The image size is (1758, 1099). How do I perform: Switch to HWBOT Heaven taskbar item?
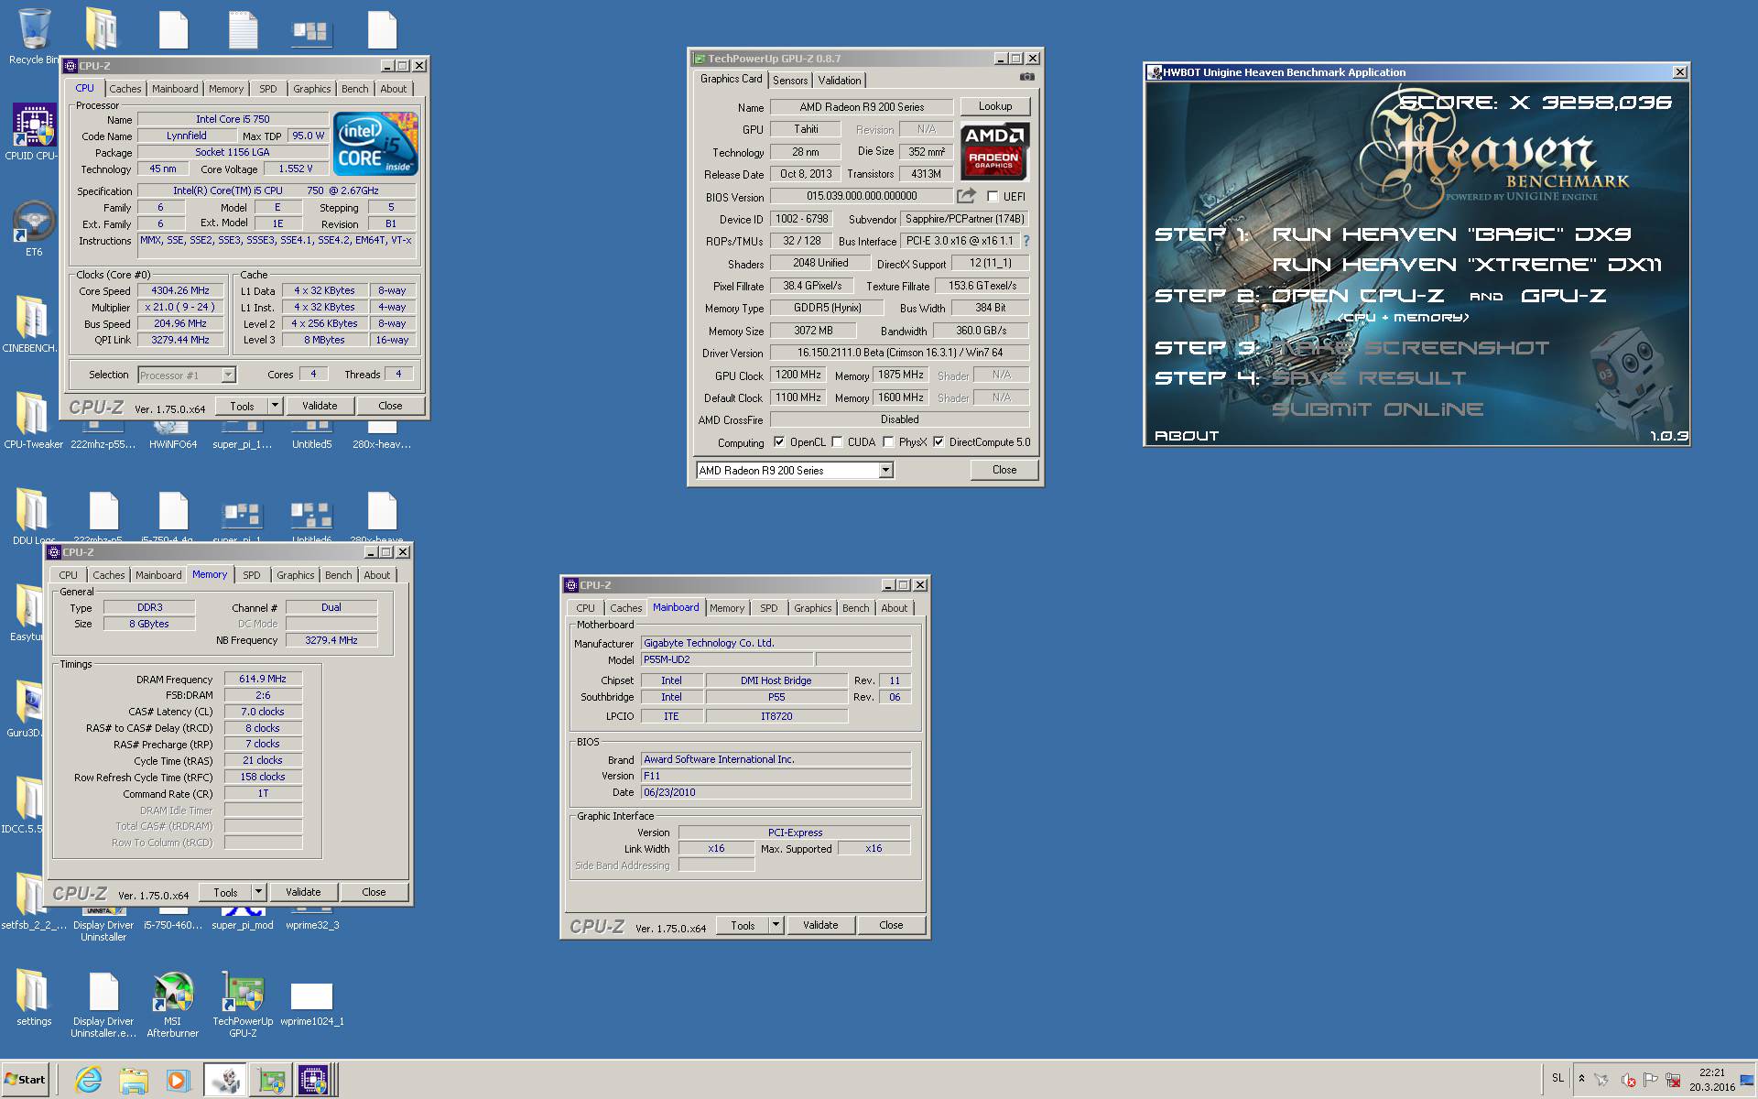click(x=225, y=1080)
